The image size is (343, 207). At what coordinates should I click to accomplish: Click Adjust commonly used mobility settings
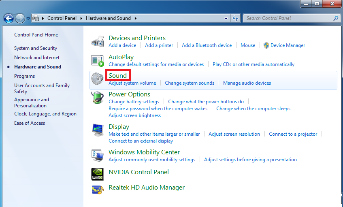(x=152, y=160)
